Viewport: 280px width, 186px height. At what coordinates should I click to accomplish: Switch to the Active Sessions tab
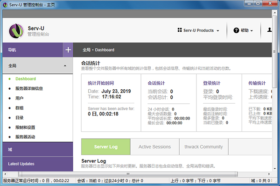(154, 147)
